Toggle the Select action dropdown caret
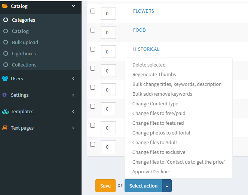The image size is (248, 195). [167, 186]
